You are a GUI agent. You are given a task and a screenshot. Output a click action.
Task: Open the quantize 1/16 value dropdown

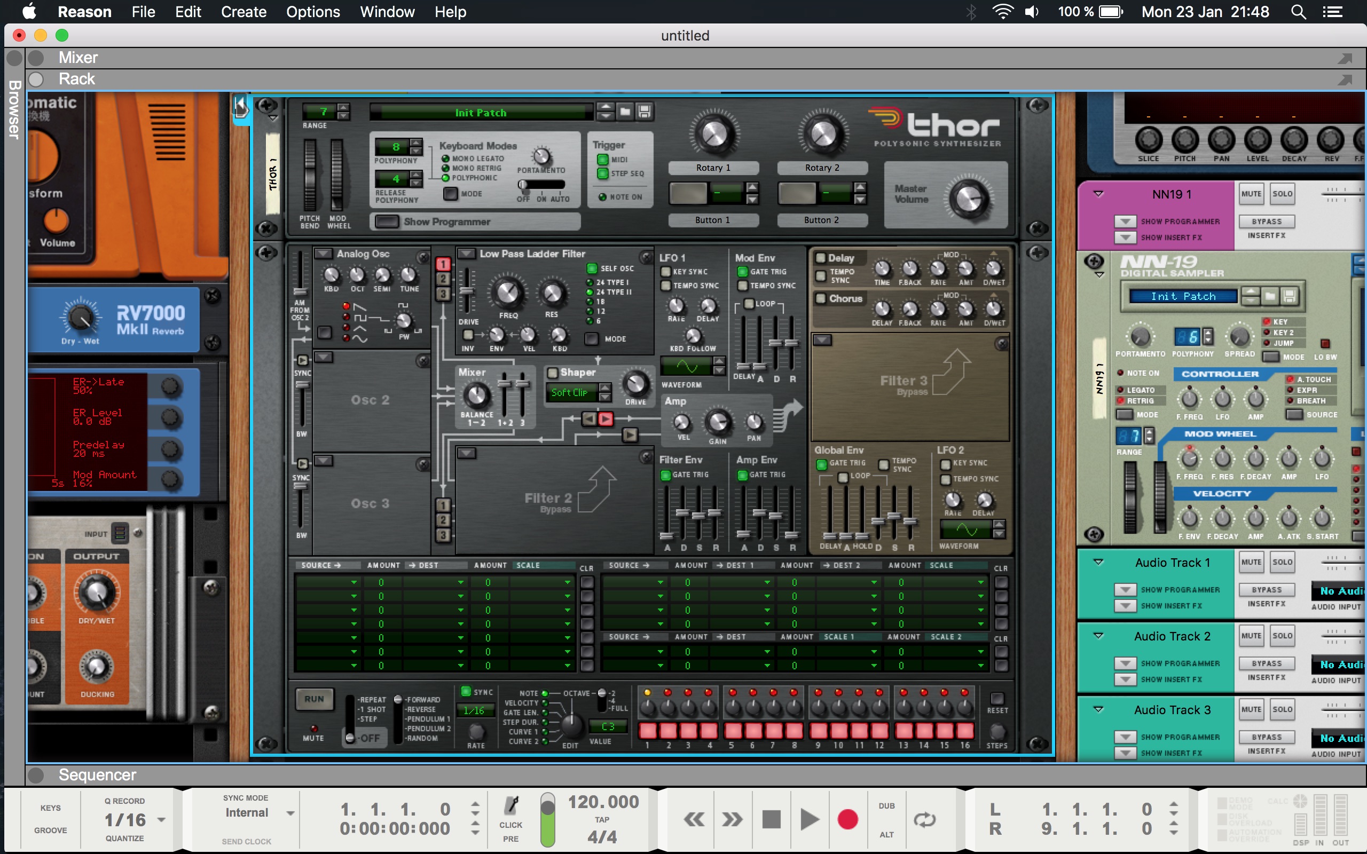click(161, 819)
